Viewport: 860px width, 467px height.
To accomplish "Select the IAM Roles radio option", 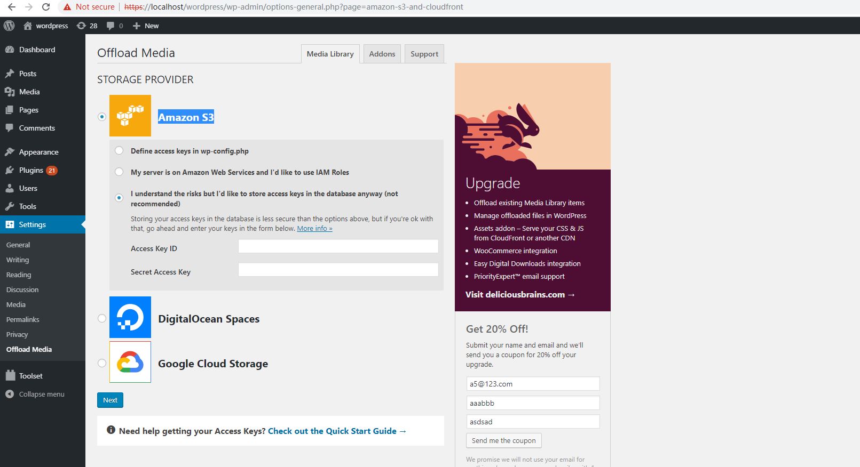I will point(119,172).
